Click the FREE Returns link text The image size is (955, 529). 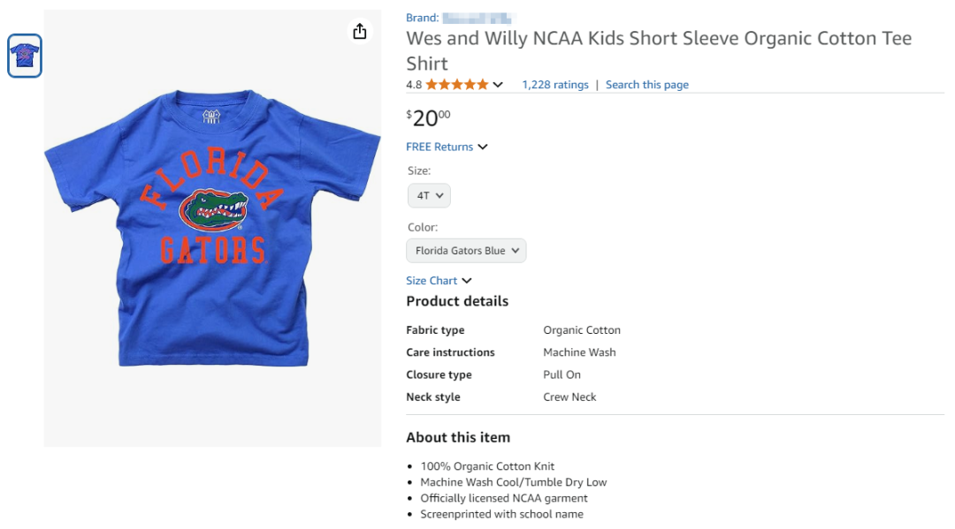[439, 147]
